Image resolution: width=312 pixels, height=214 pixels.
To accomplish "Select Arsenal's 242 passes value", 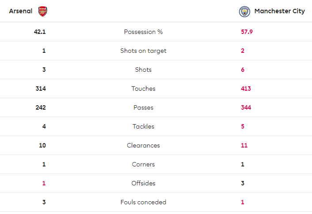I will point(41,108).
